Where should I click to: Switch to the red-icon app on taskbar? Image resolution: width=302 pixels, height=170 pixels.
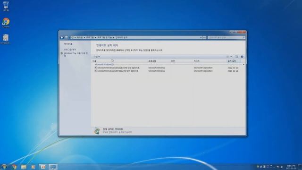pos(43,167)
